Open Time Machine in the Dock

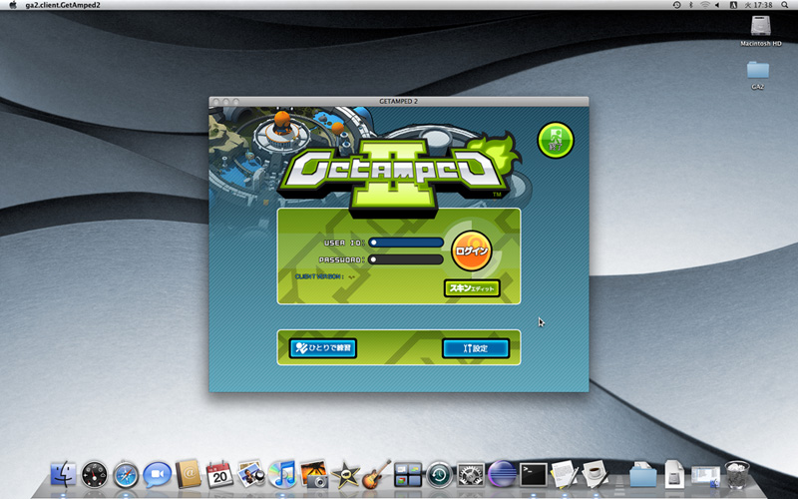(x=439, y=475)
